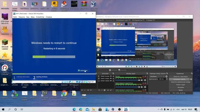The height and width of the screenshot is (112, 200).
Task: Click OBS preview canvas thumbnail
Action: tap(137, 45)
